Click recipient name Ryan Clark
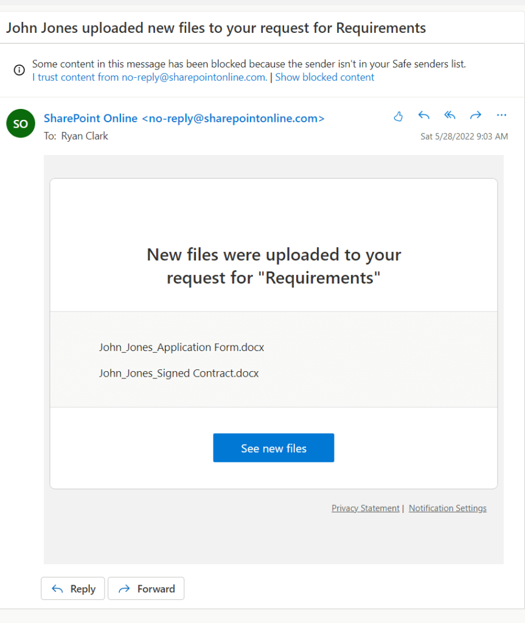 coord(84,136)
